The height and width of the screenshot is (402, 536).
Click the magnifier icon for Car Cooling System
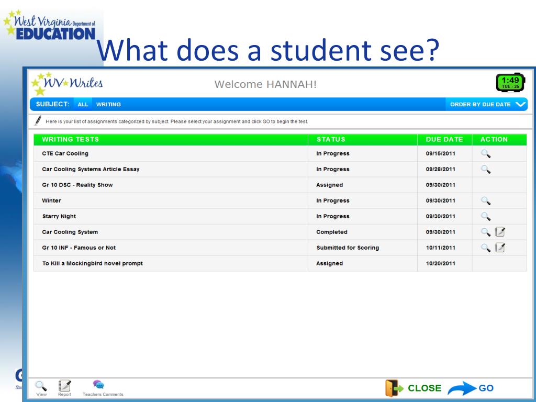click(486, 232)
